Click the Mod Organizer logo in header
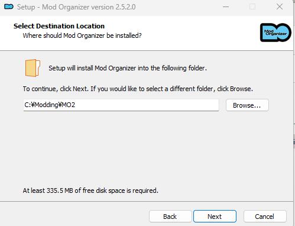The image size is (295, 226). (x=275, y=33)
